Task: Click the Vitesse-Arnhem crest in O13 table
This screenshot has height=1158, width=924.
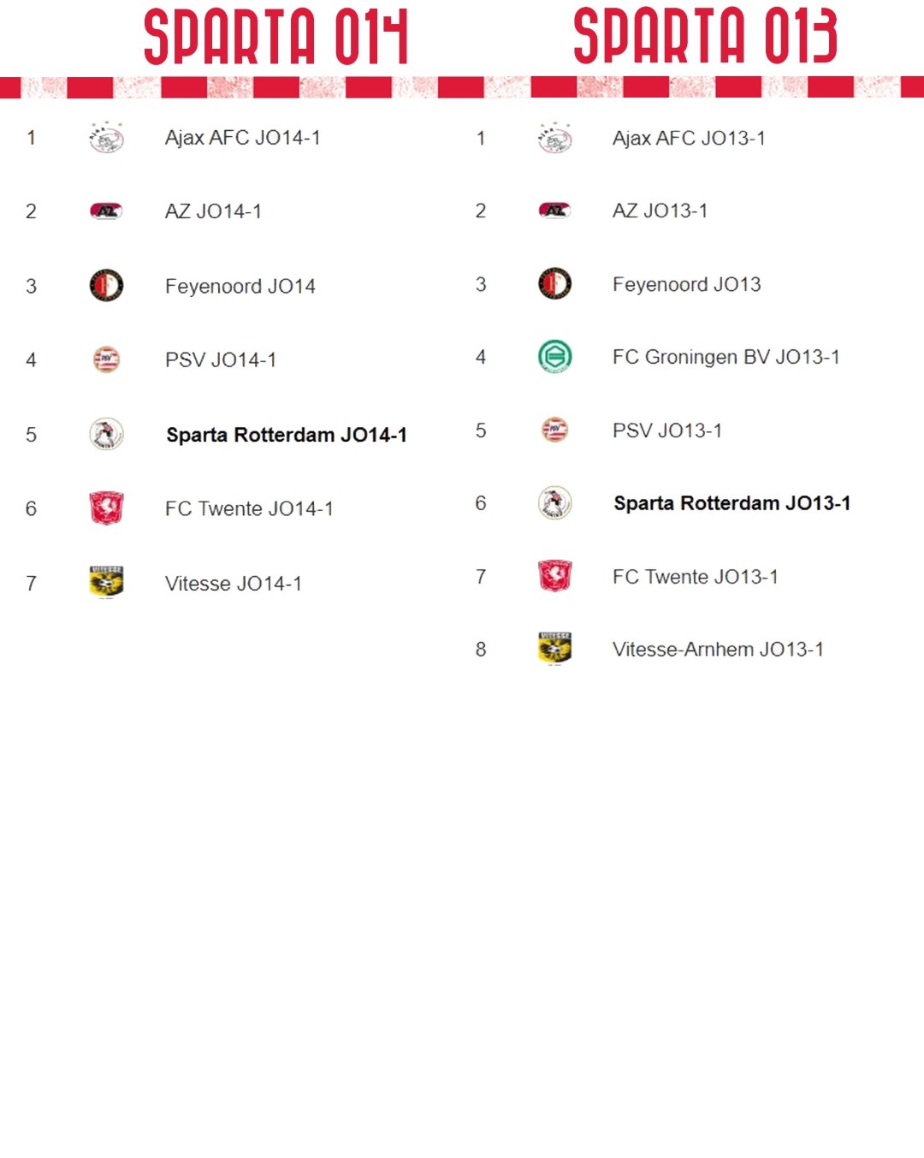Action: pyautogui.click(x=554, y=649)
